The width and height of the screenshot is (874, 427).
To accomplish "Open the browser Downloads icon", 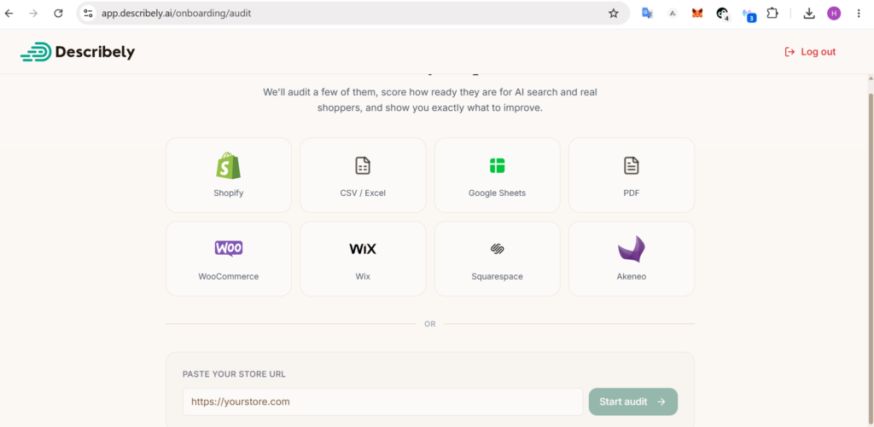I will (x=809, y=14).
